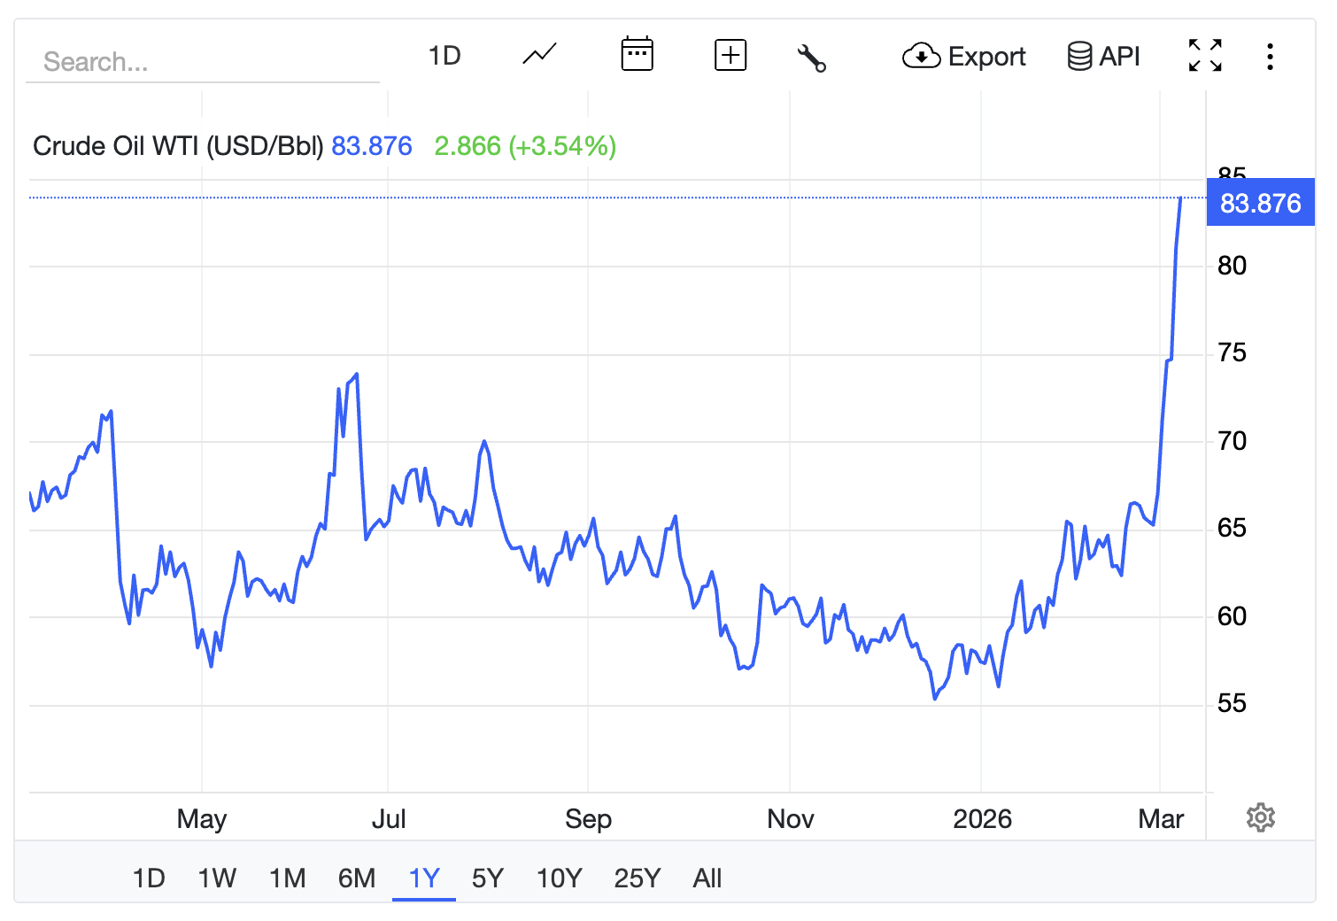Image resolution: width=1337 pixels, height=921 pixels.
Task: Click the Crude Oil WTI (USD/Bbl) title
Action: tap(178, 146)
